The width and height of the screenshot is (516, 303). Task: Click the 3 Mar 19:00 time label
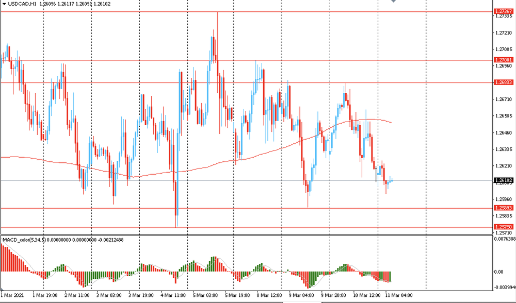[x=141, y=296]
